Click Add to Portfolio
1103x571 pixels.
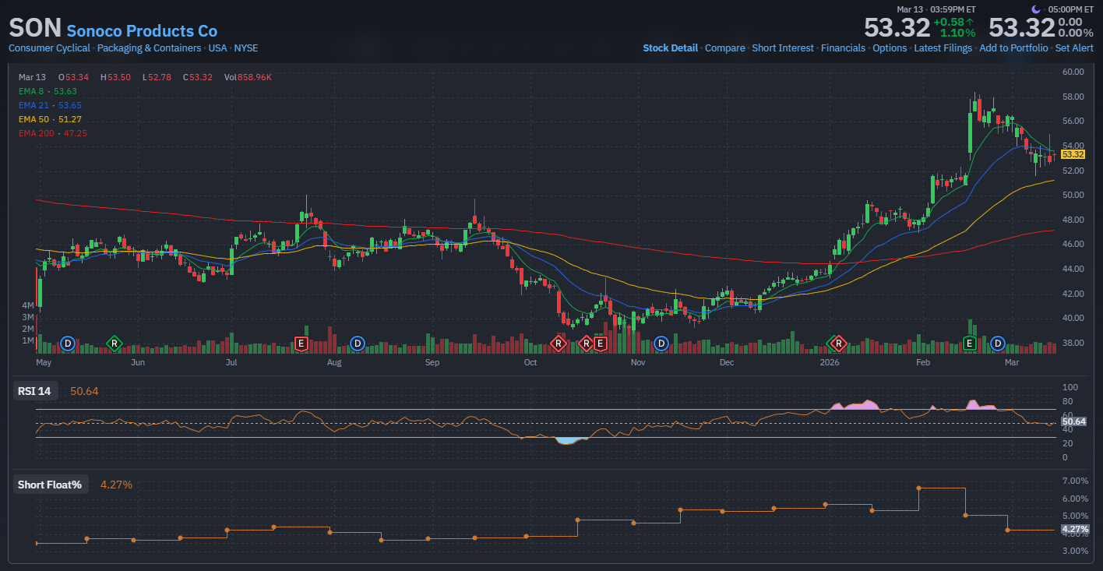(x=1013, y=48)
